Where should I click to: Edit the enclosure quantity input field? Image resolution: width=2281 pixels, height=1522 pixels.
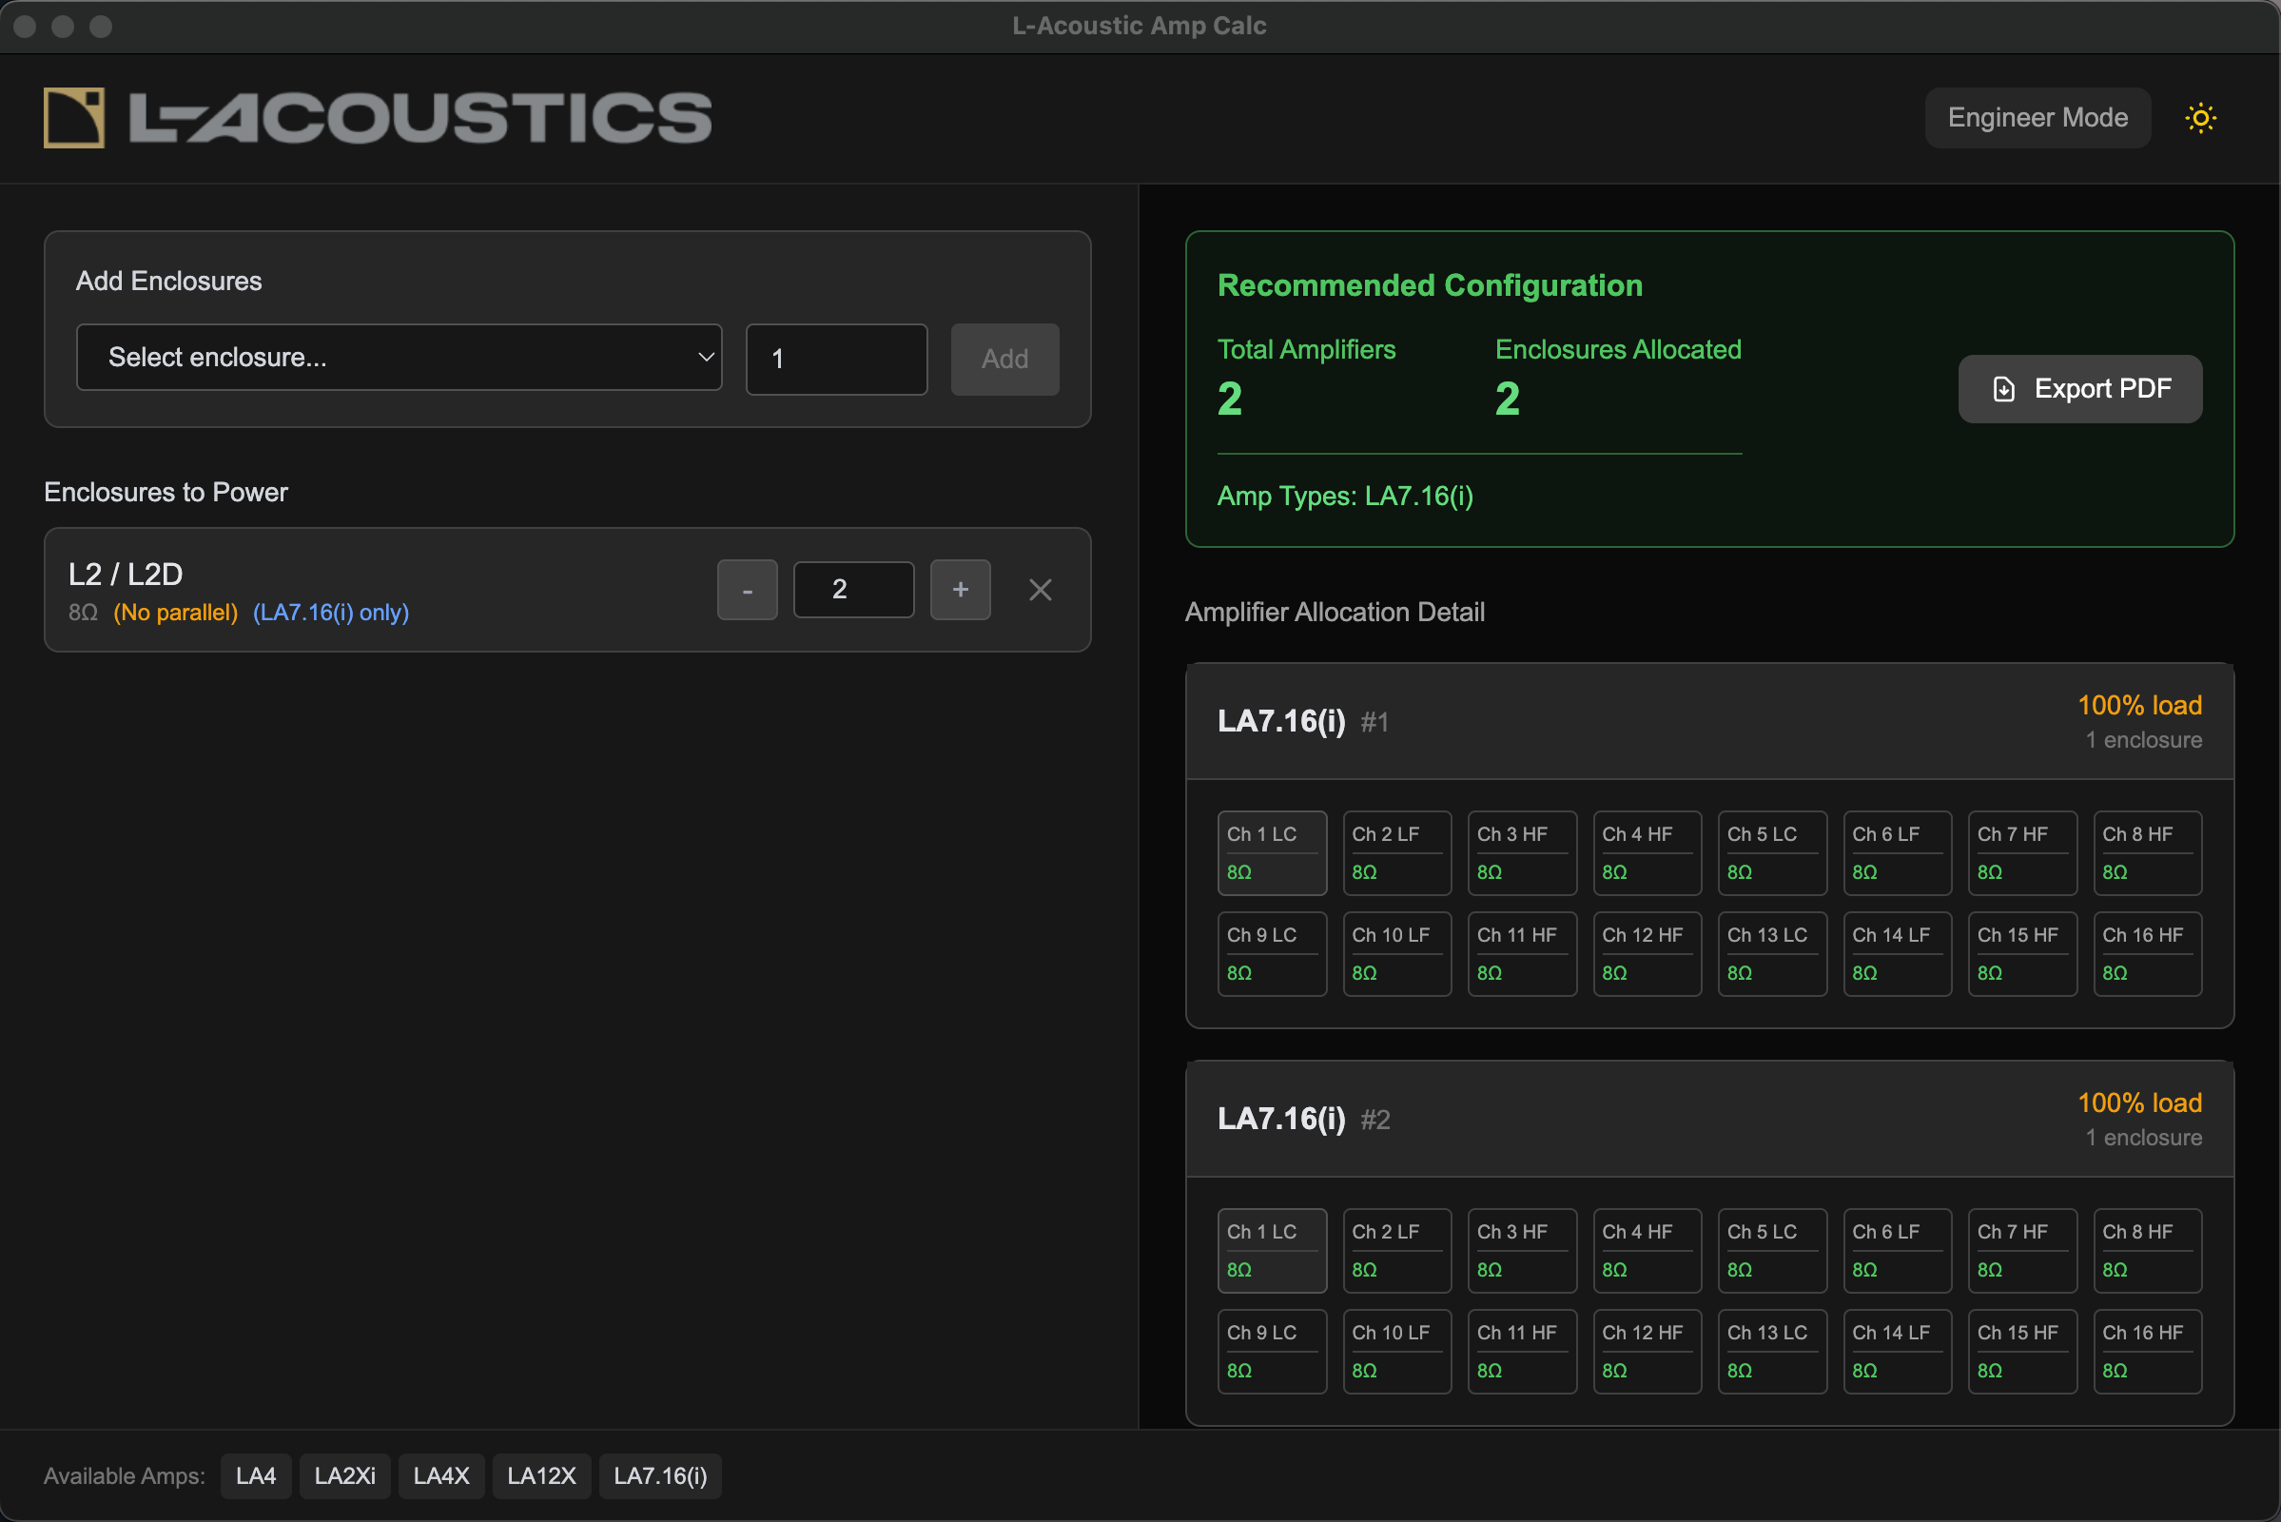pyautogui.click(x=836, y=359)
